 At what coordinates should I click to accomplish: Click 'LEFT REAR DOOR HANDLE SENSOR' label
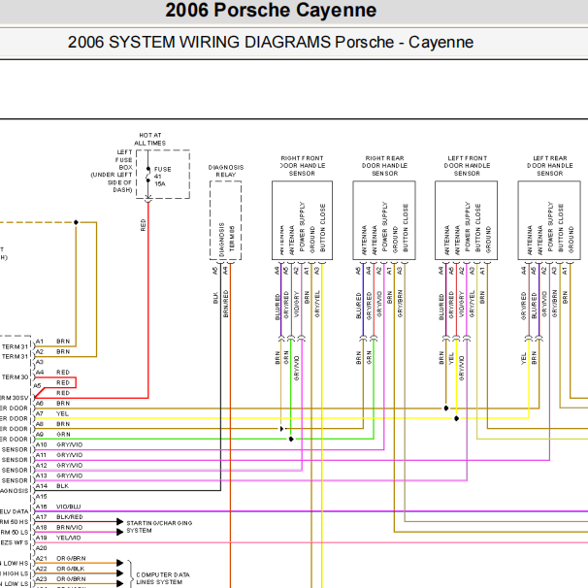coord(550,166)
